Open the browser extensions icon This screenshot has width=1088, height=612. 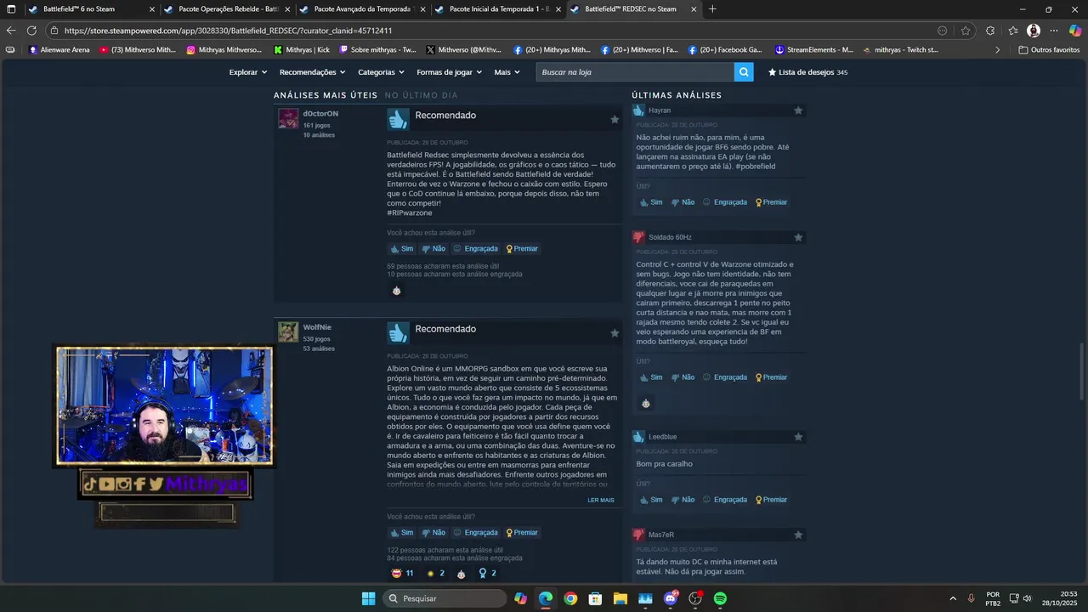click(x=990, y=31)
